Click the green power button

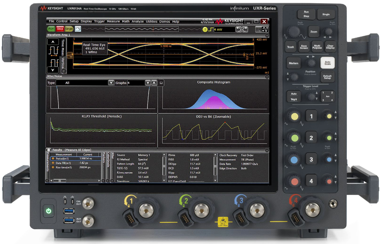pyautogui.click(x=48, y=211)
